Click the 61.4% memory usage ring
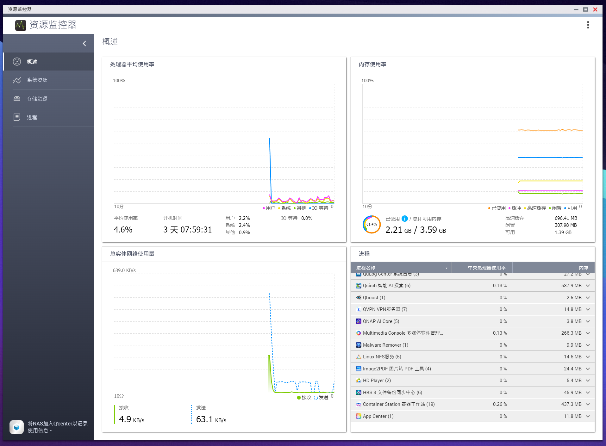Image resolution: width=606 pixels, height=446 pixels. [372, 225]
